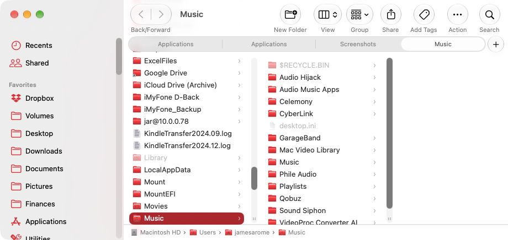Click the Search magnifier icon

490,14
